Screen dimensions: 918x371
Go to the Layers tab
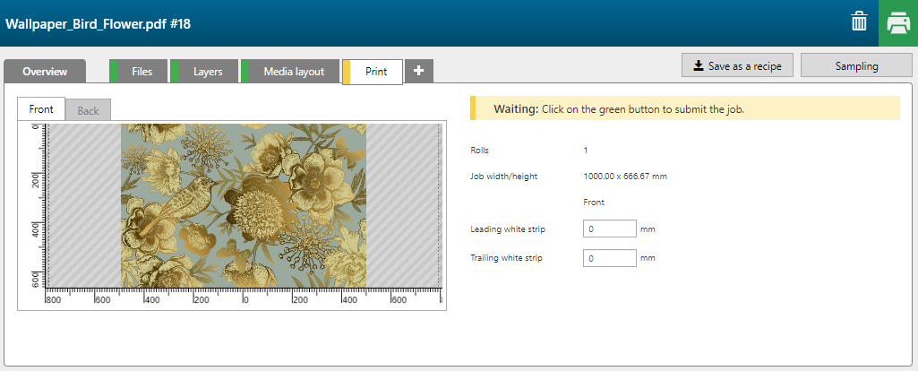coord(207,71)
